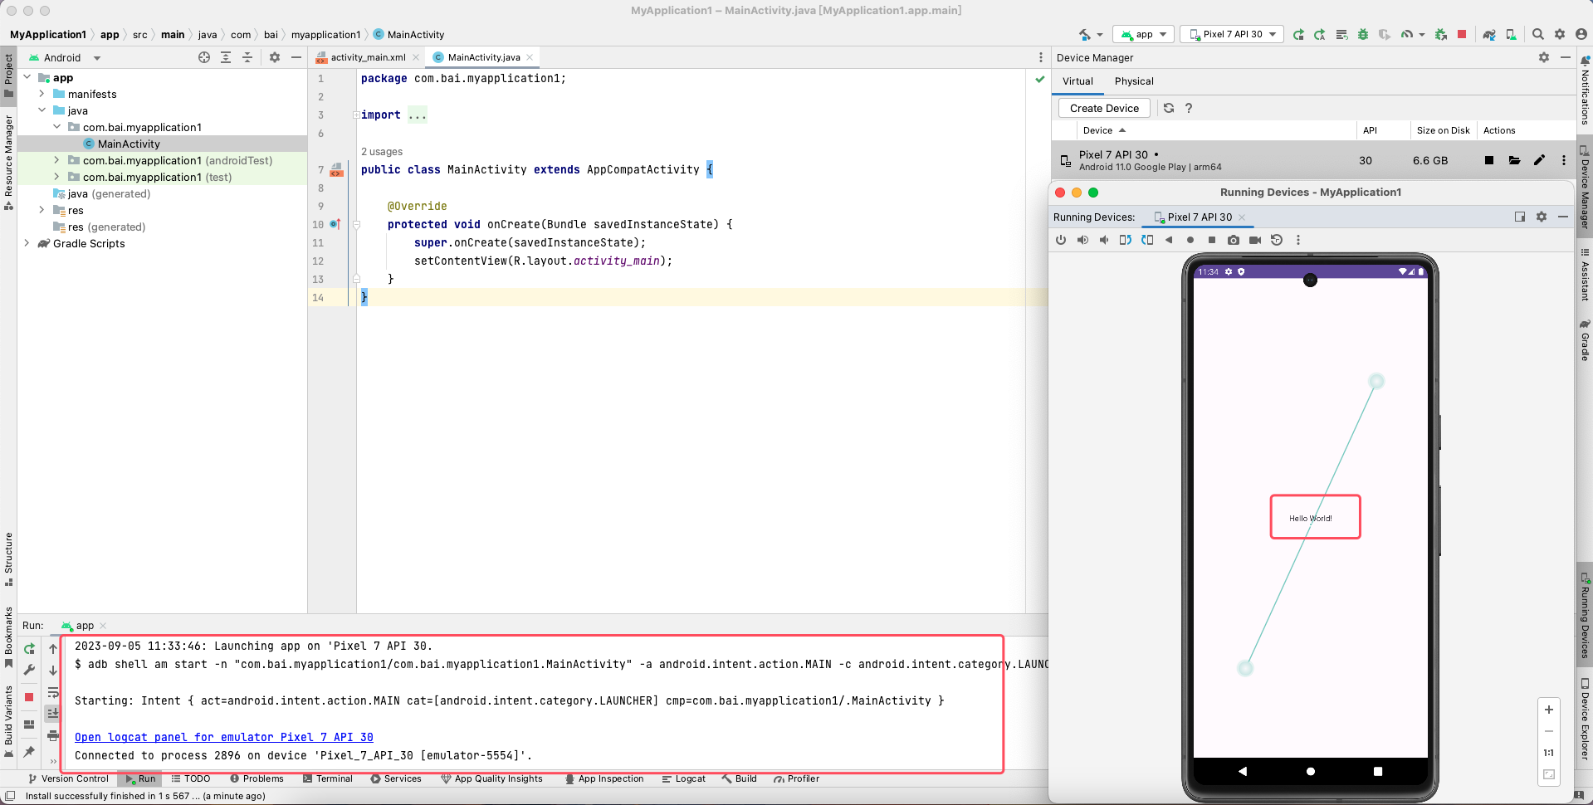Viewport: 1593px width, 805px height.
Task: Expand the manifests folder
Action: point(42,94)
